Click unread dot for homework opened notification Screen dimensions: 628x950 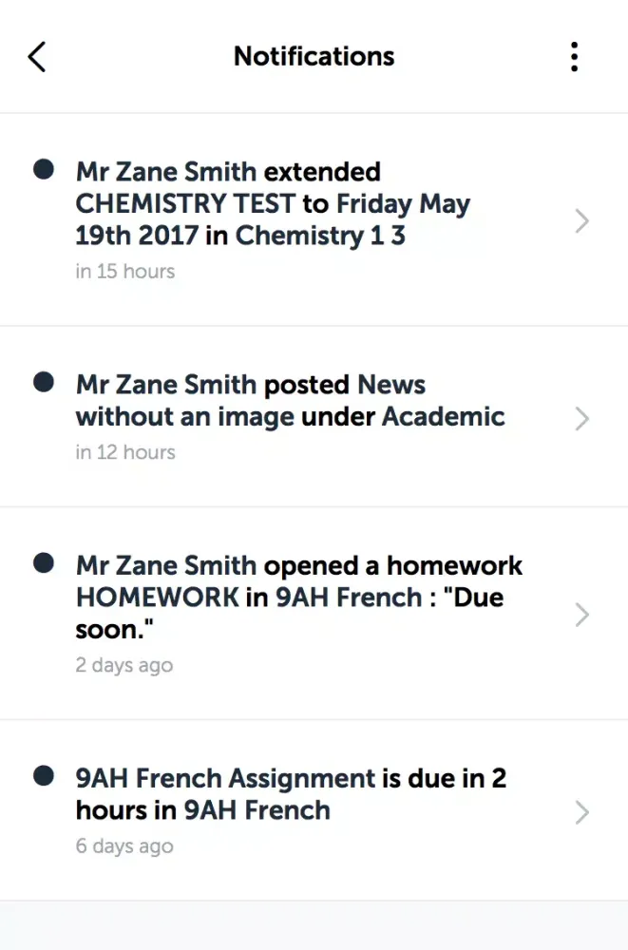pos(43,563)
